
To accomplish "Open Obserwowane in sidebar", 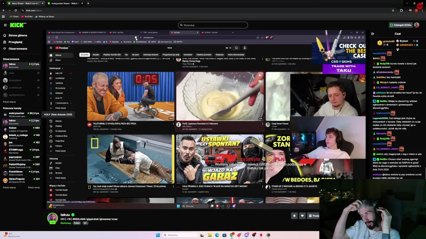I will pos(18,49).
